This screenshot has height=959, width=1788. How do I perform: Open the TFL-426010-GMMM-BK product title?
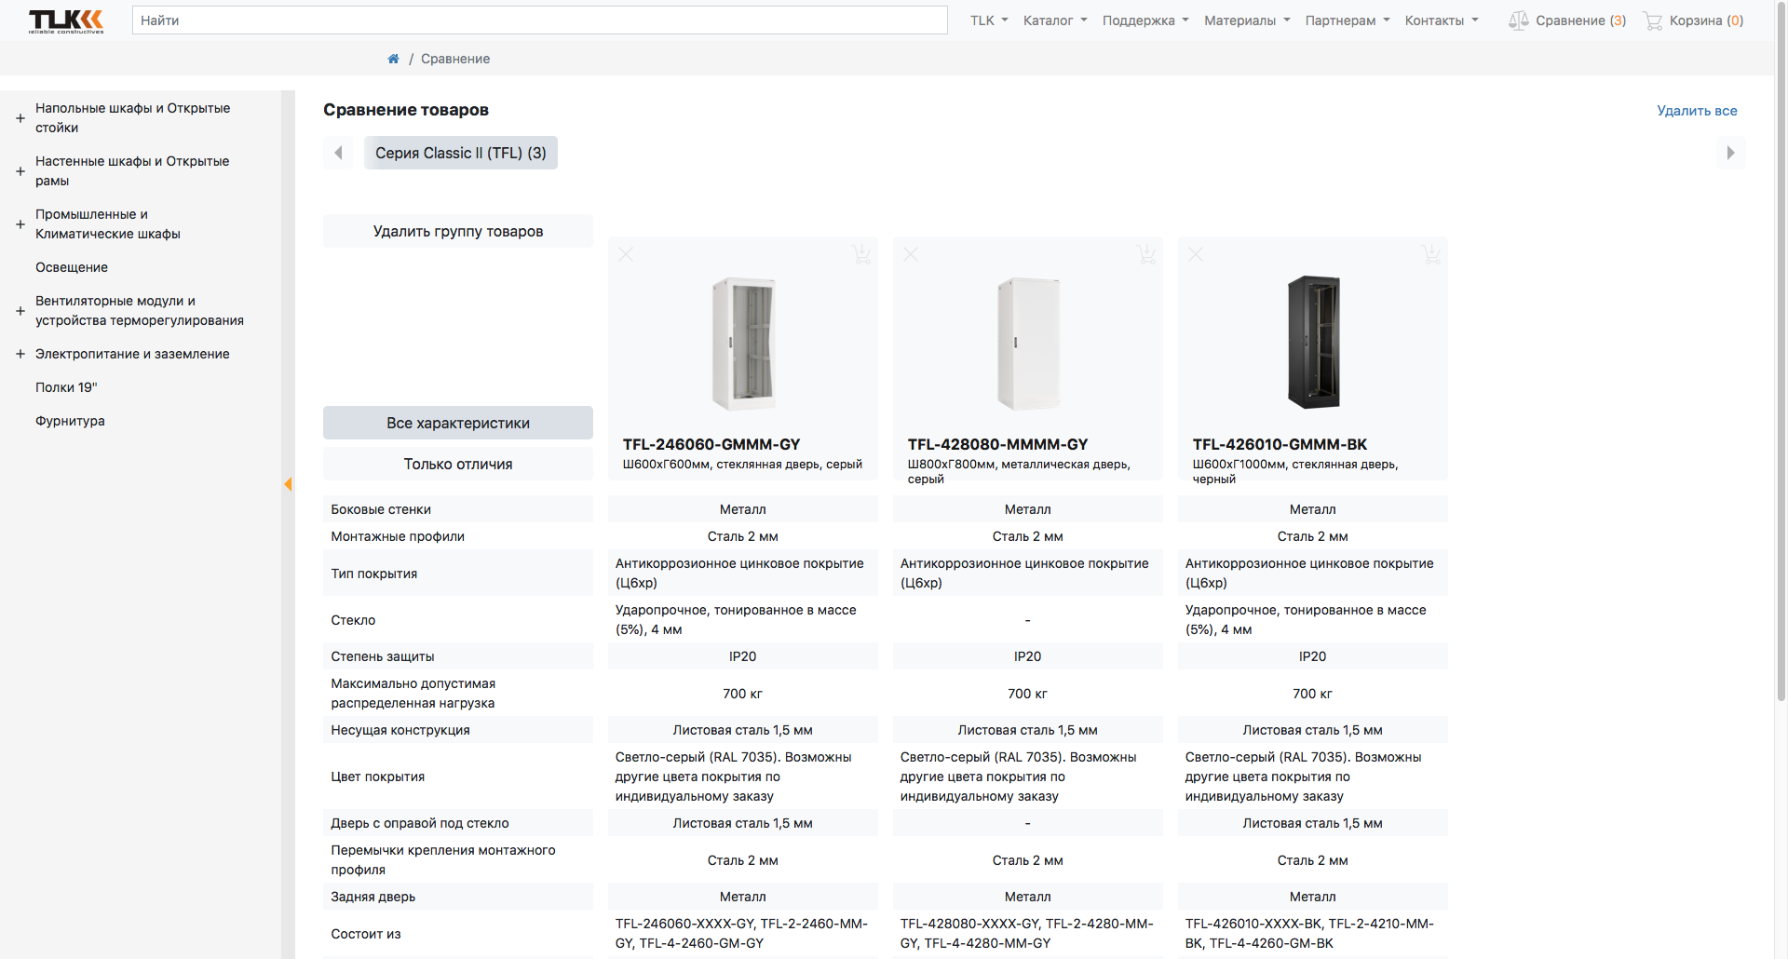(1280, 444)
